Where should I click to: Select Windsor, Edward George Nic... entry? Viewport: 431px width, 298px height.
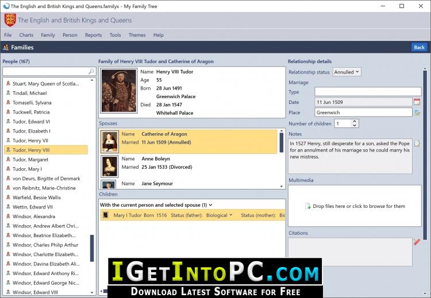click(45, 282)
